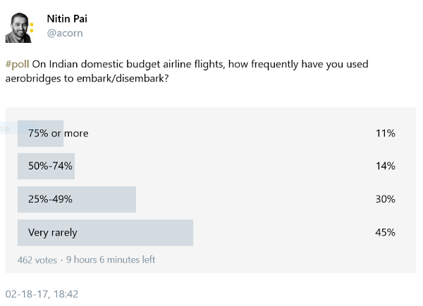Open the Nitin Pai display name
Viewport: 423px width, 306px height.
[67, 19]
